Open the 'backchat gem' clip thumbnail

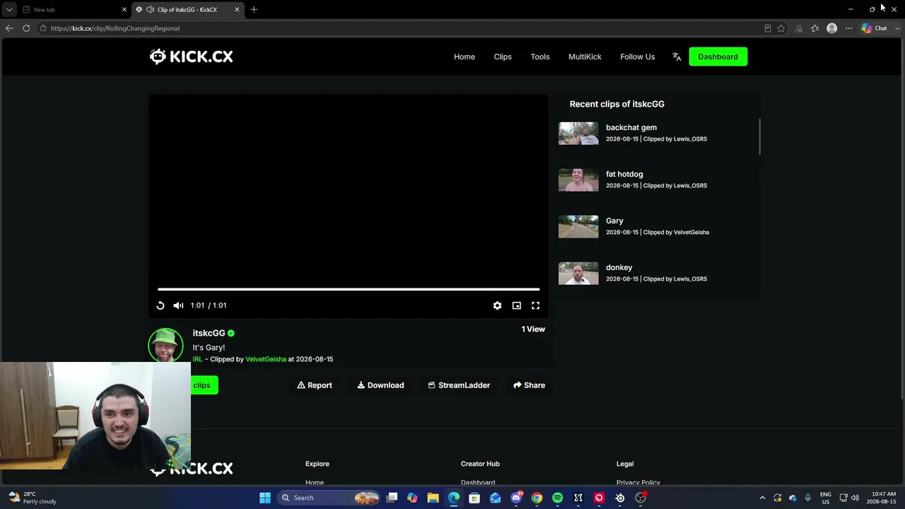click(578, 134)
